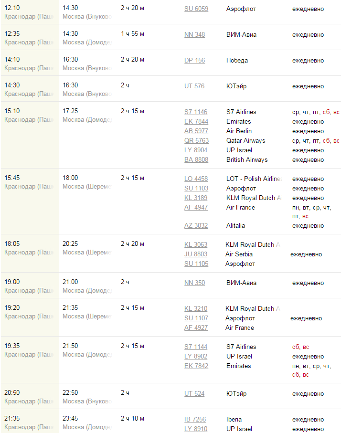Click the 12:10 departure time cell
This screenshot has height=433, width=341.
coord(12,9)
